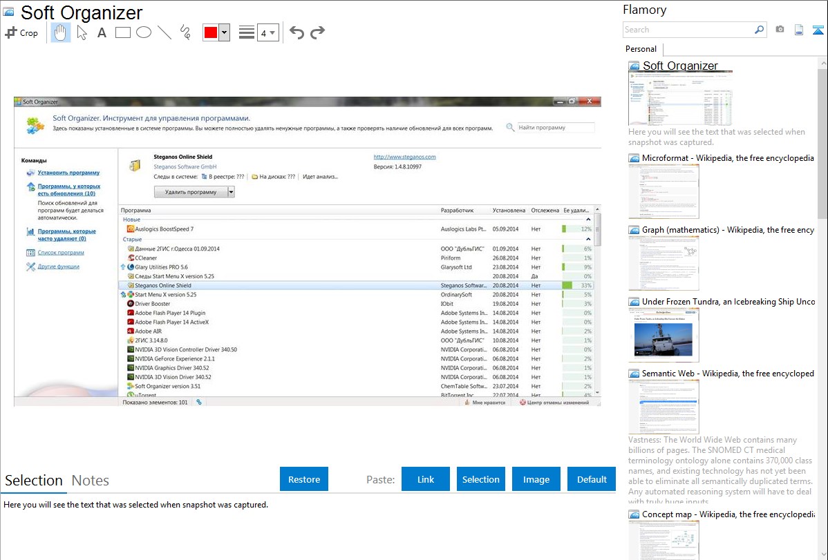828x560 pixels.
Task: Click the line thickness icon
Action: point(247,32)
